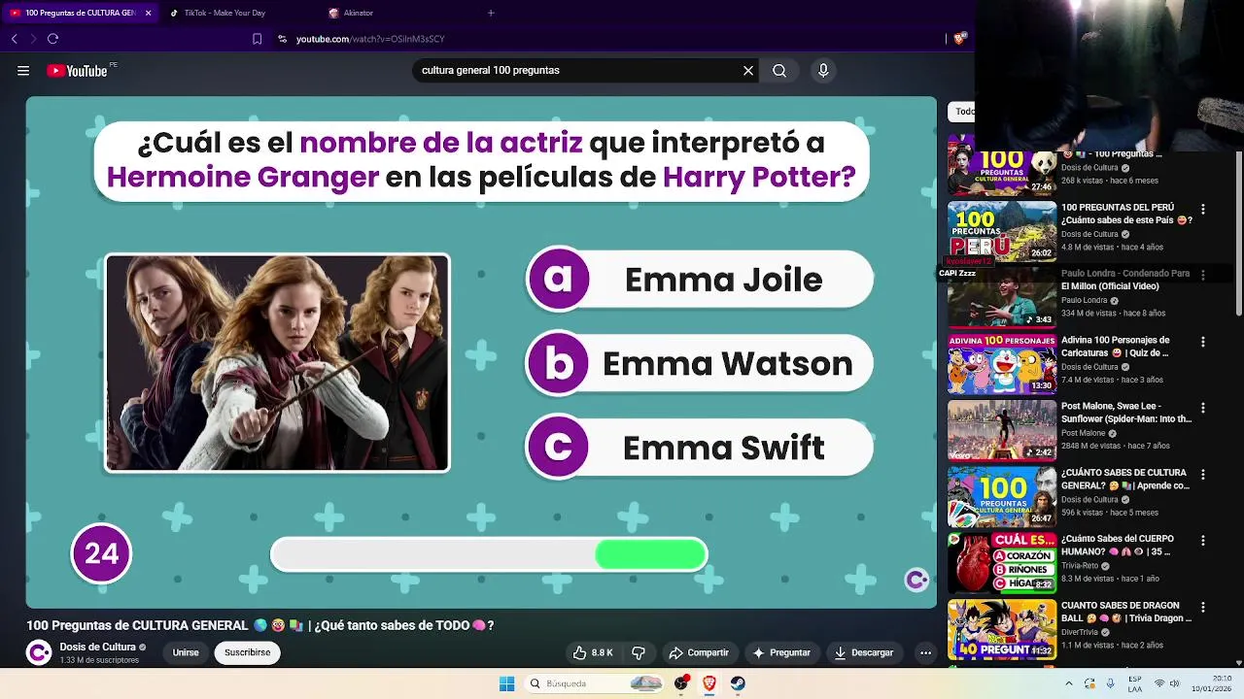Open the OBS Studio taskbar icon
This screenshot has height=699, width=1244.
(681, 683)
